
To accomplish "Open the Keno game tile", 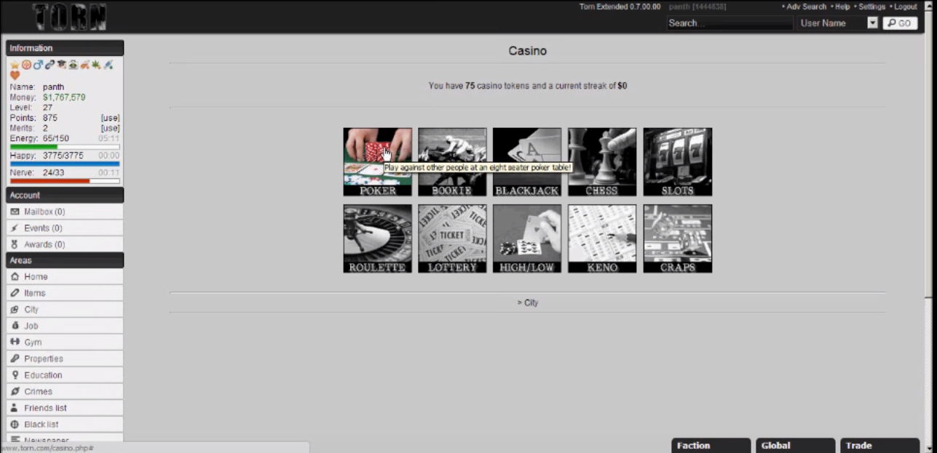I will pos(602,238).
